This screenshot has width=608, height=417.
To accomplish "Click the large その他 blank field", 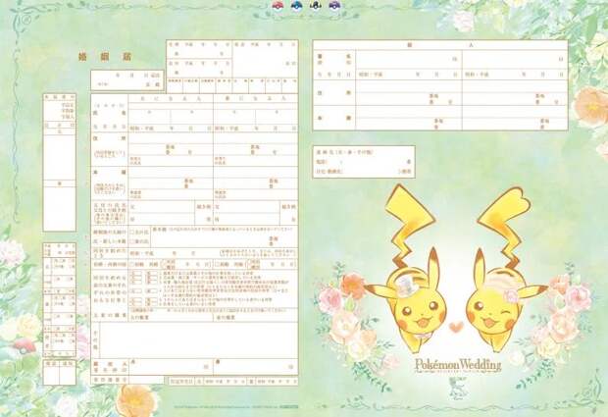I will (x=199, y=340).
